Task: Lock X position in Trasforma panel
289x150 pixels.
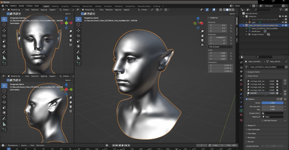Action: (x=231, y=25)
